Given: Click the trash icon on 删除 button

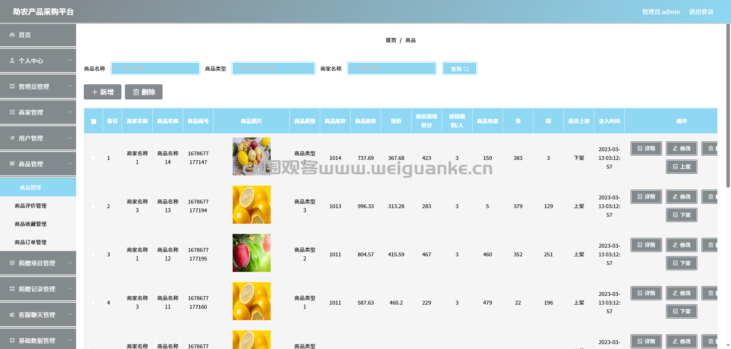Looking at the screenshot, I should (x=136, y=92).
